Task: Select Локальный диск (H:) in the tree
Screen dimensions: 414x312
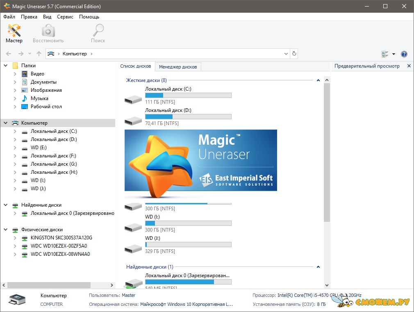Action: (x=54, y=172)
